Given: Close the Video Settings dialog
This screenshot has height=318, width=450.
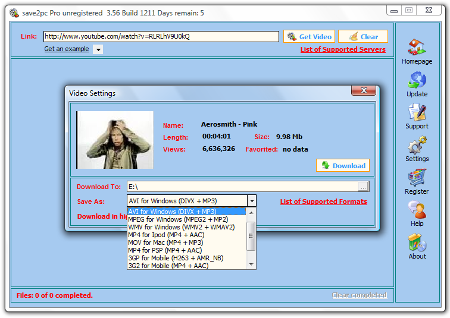Looking at the screenshot, I should tap(364, 90).
